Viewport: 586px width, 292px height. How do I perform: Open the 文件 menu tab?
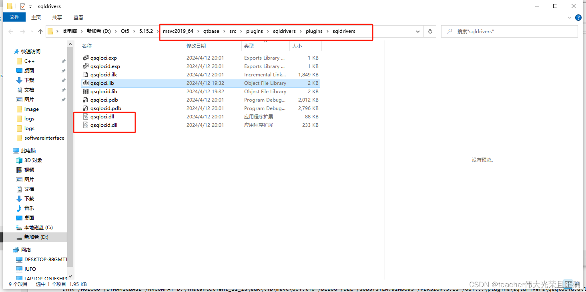[14, 17]
